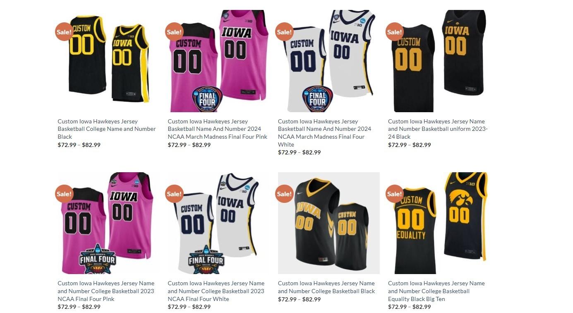Open '2024 NCAA March Madness Final Four White' link
Viewport: 573px width, 313px height.
click(325, 132)
